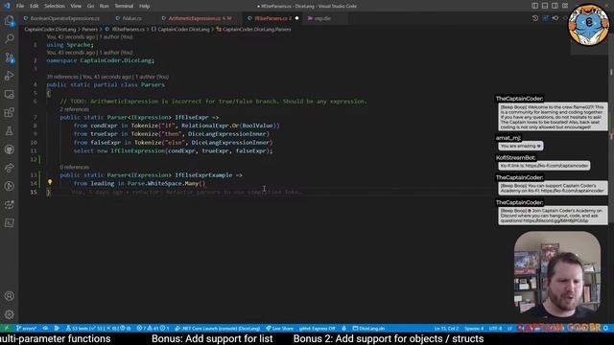Open the Extensions view
This screenshot has height=345, width=614.
pyautogui.click(x=9, y=113)
